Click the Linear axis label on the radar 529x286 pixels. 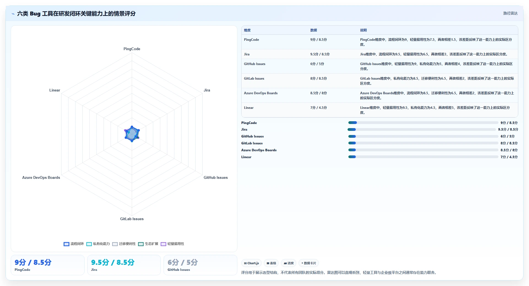pyautogui.click(x=55, y=90)
